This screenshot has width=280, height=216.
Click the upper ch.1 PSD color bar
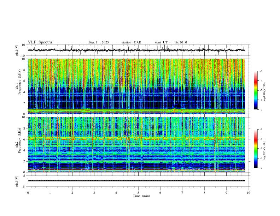pyautogui.click(x=256, y=90)
